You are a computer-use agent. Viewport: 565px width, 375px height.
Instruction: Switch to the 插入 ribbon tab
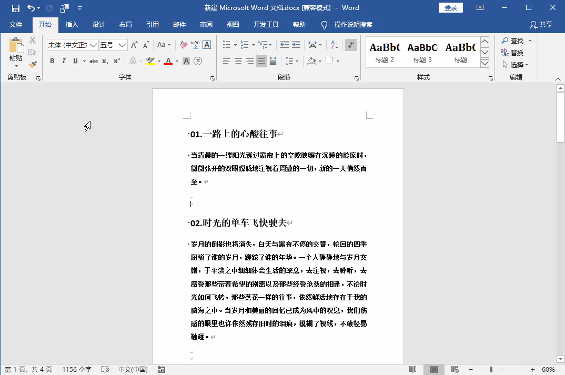tap(72, 25)
